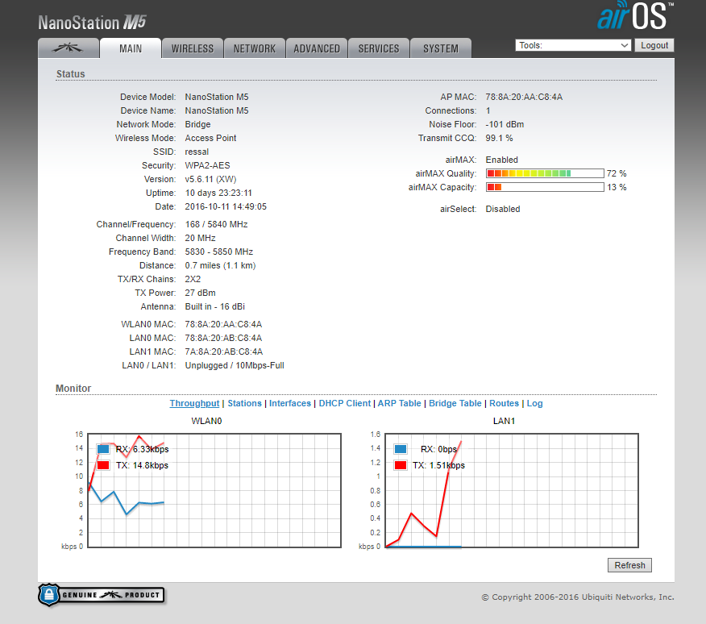Click the airSelect Disabled value
Viewport: 706px width, 624px height.
[x=503, y=209]
